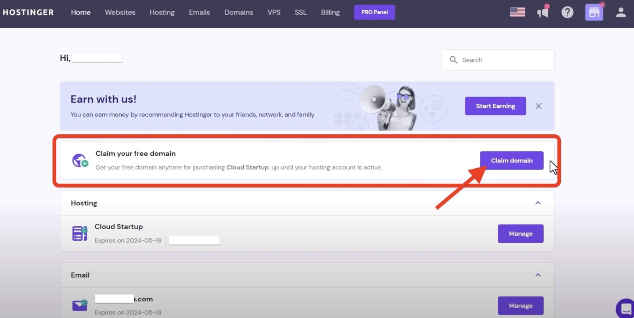Collapse the Hosting section
Image resolution: width=634 pixels, height=318 pixels.
pos(538,203)
